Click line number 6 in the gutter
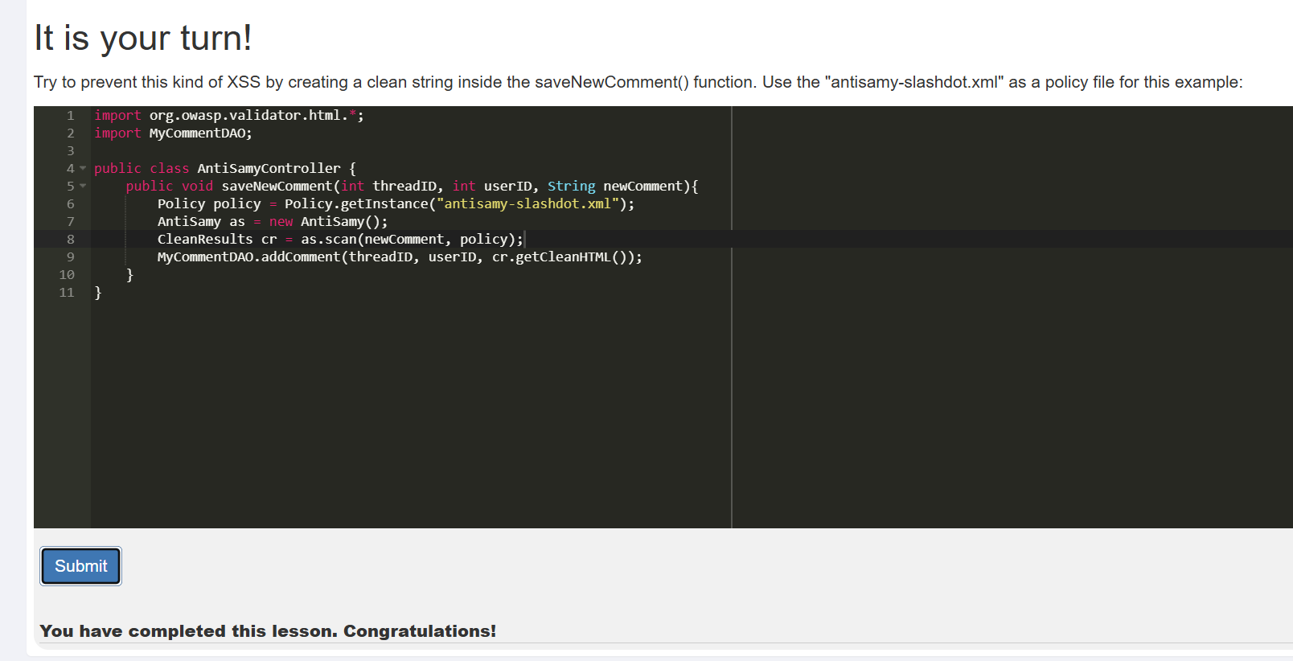Viewport: 1293px width, 661px height. [x=70, y=204]
